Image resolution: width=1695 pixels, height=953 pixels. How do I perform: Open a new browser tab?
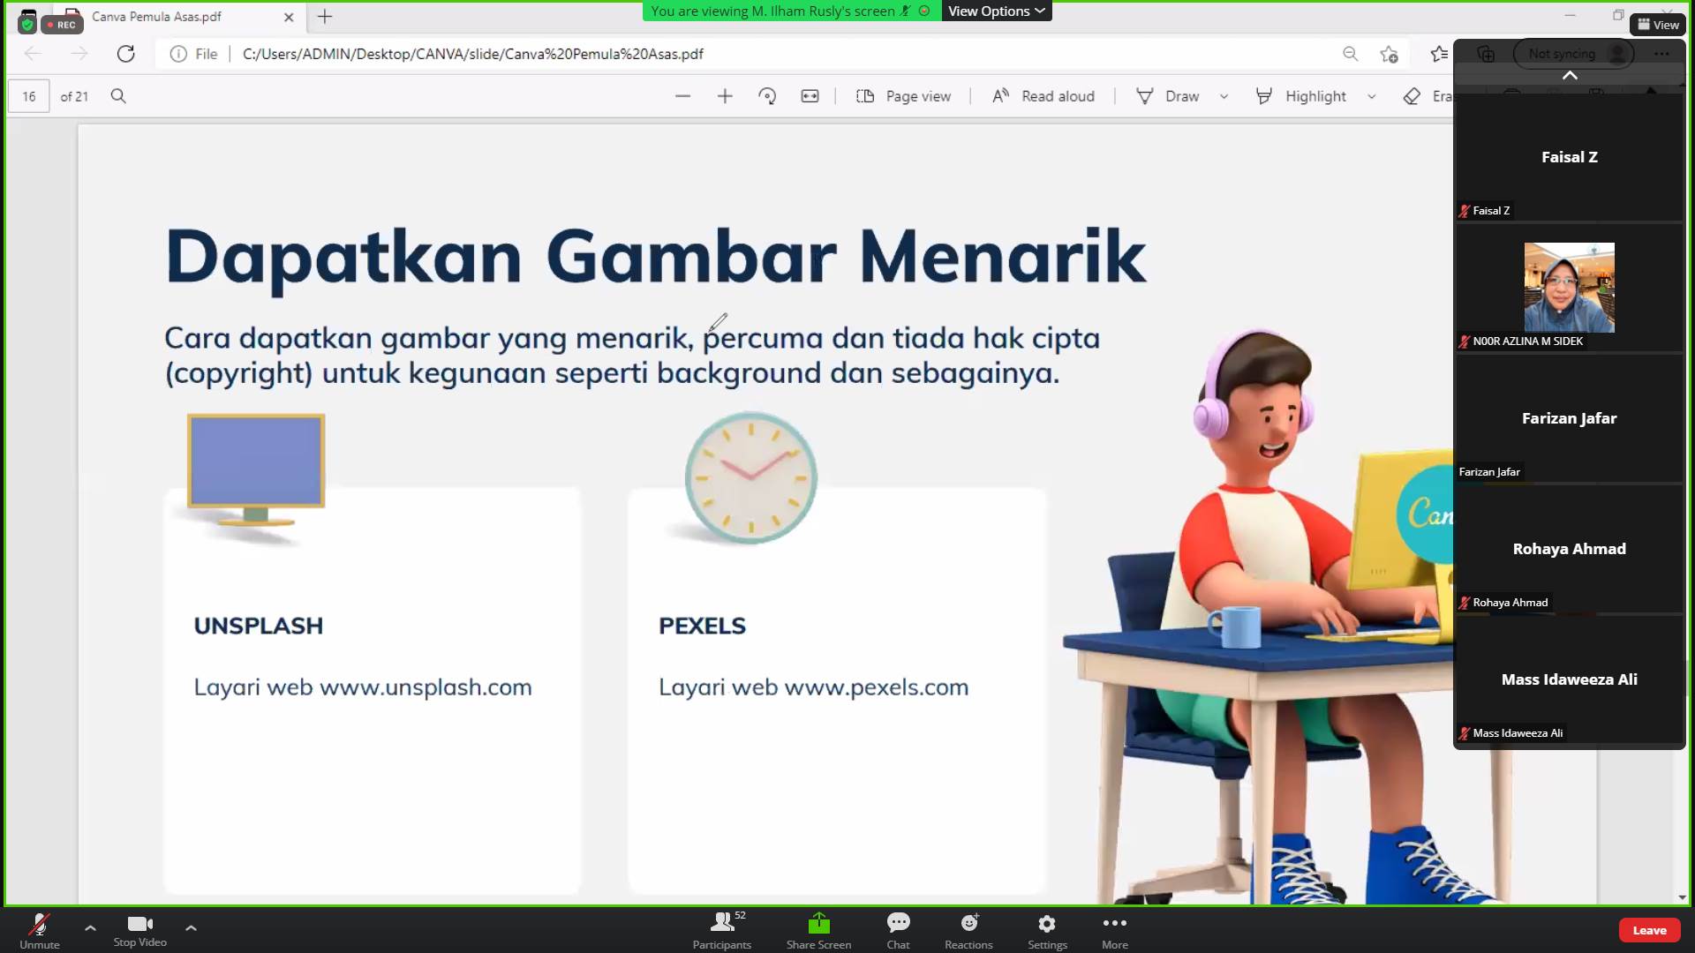pyautogui.click(x=325, y=16)
